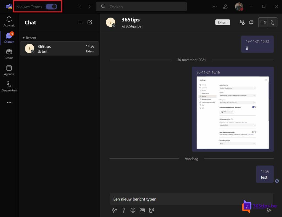Click the @365tips.be address in header
This screenshot has height=217, width=282.
coord(132,26)
